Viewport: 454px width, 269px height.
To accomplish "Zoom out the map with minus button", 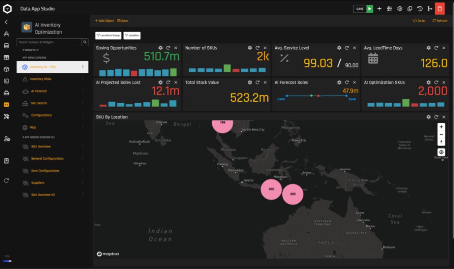I will tap(441, 135).
